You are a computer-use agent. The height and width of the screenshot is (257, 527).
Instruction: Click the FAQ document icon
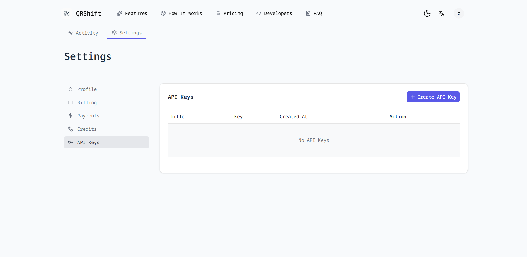[x=308, y=13]
